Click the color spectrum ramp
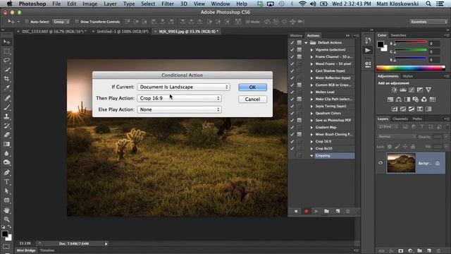The height and width of the screenshot is (254, 451). coord(411,68)
